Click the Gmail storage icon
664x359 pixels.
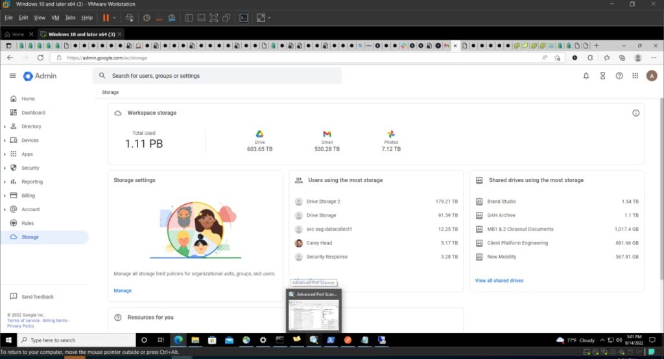pos(327,133)
